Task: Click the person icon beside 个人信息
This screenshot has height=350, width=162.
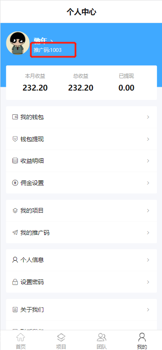Action: 15,260
